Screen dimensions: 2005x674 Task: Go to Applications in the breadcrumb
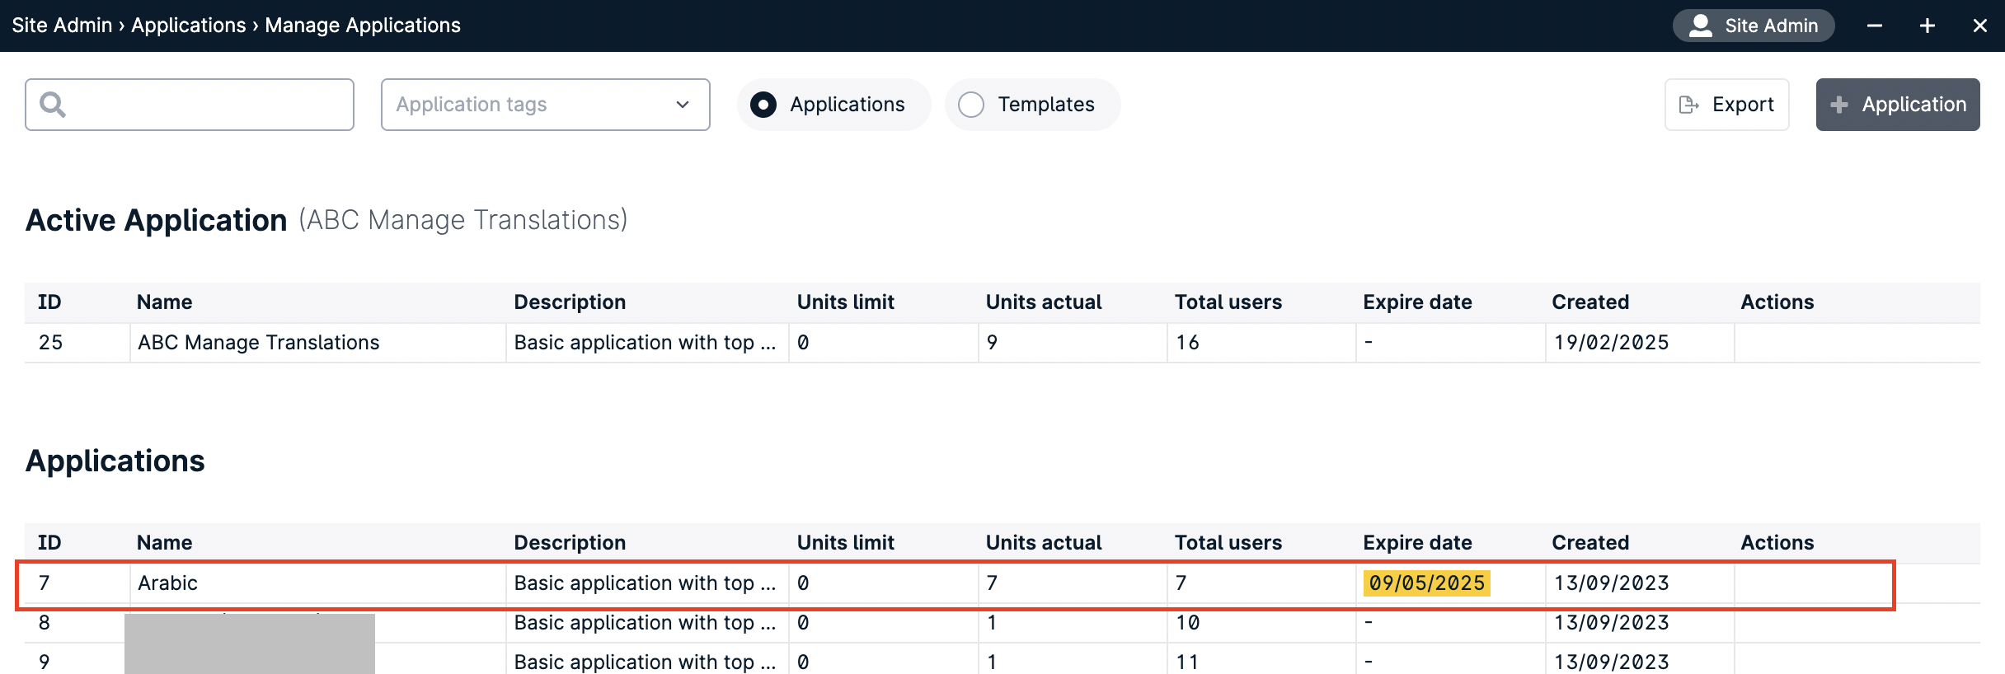[189, 26]
